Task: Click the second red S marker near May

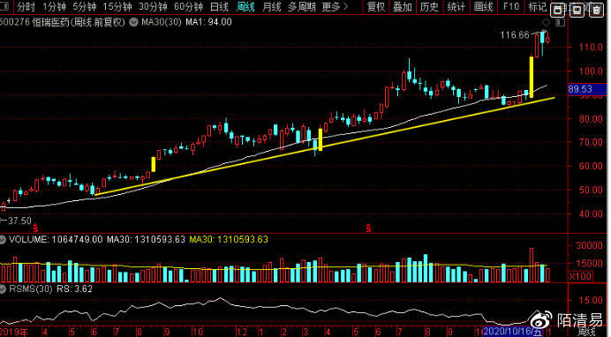Action: 368,228
